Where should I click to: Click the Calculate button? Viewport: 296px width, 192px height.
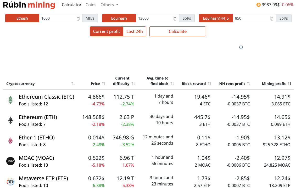(x=178, y=31)
